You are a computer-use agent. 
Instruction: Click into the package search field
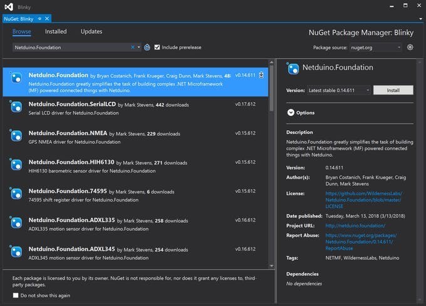tap(69, 47)
